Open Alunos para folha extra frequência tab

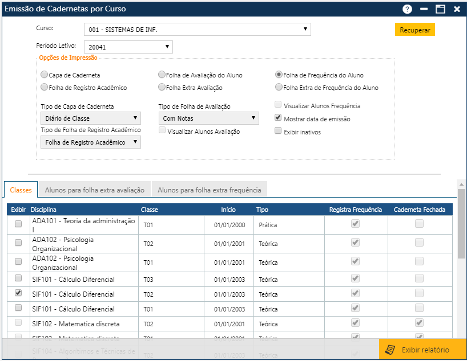point(209,190)
